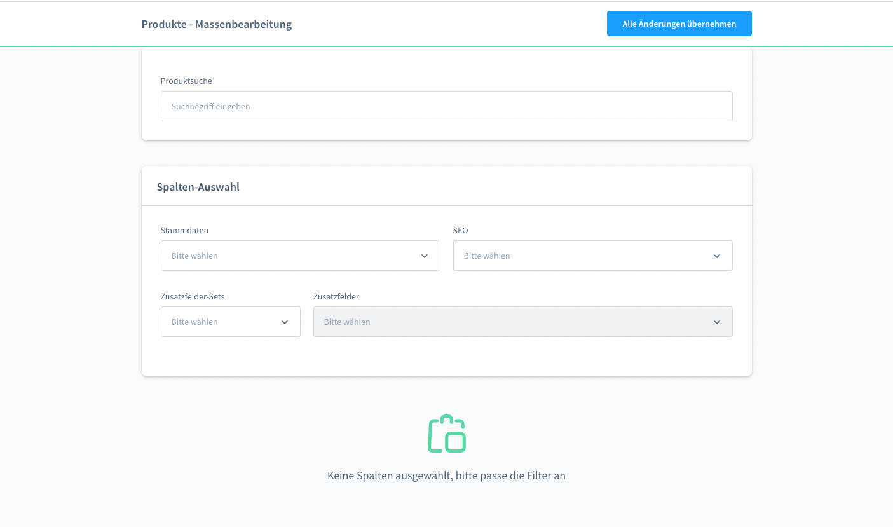Click the Zusatzfelder field label
893x527 pixels.
pyautogui.click(x=336, y=296)
